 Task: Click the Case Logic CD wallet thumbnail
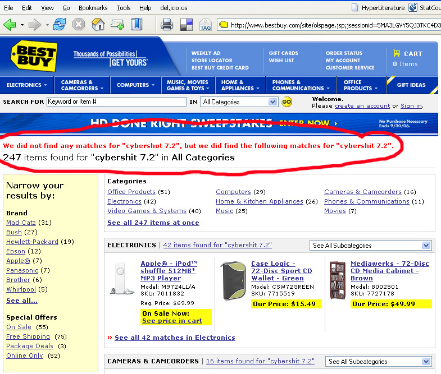(x=233, y=281)
